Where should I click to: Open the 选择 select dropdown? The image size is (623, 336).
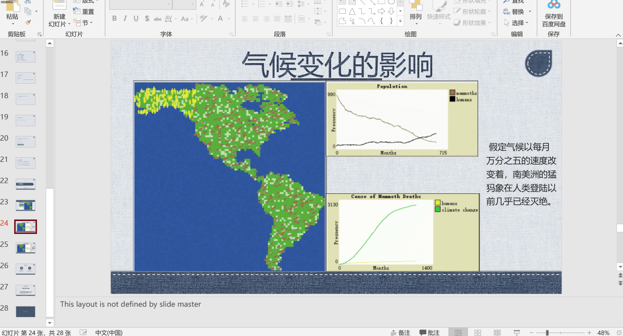point(517,23)
